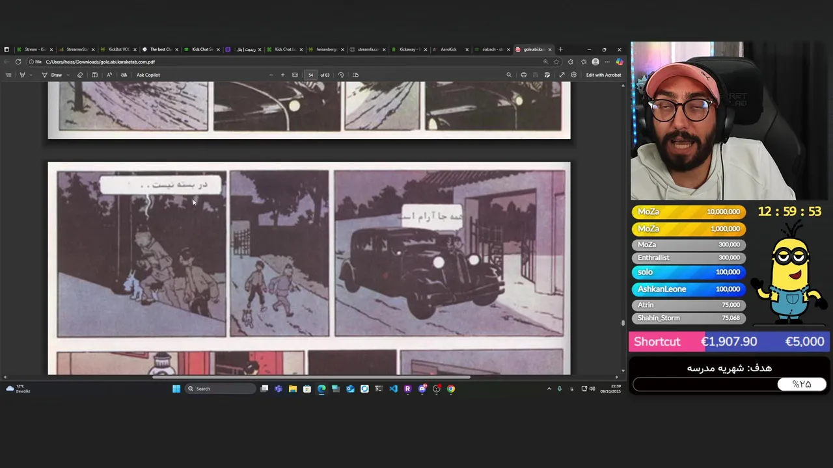Expand the Draw tool options arrow
The height and width of the screenshot is (468, 833).
(68, 75)
